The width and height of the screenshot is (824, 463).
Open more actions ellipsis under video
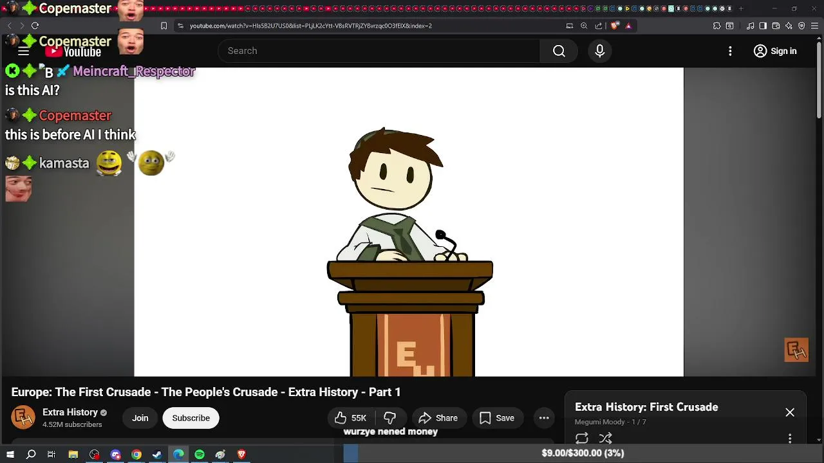544,418
